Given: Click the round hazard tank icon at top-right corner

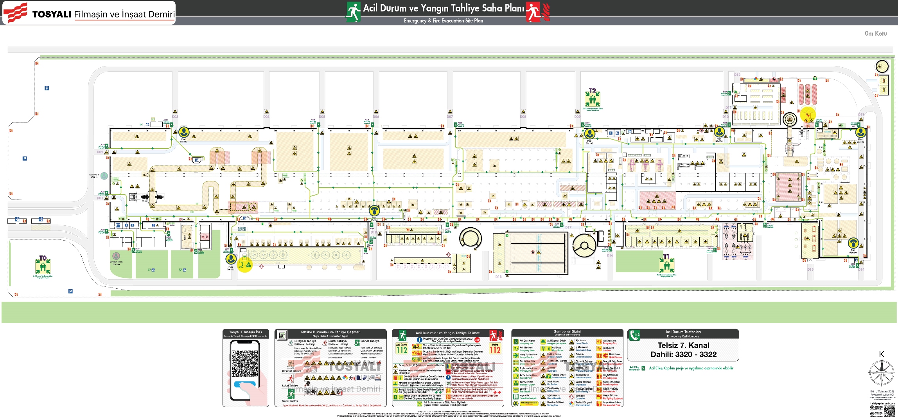Looking at the screenshot, I should point(882,67).
